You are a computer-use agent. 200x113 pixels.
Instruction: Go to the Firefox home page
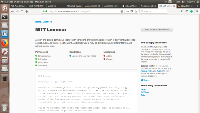pyautogui.click(x=27, y=11)
